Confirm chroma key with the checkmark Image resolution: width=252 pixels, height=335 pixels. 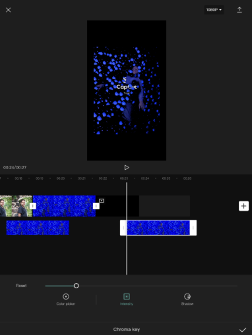(243, 330)
